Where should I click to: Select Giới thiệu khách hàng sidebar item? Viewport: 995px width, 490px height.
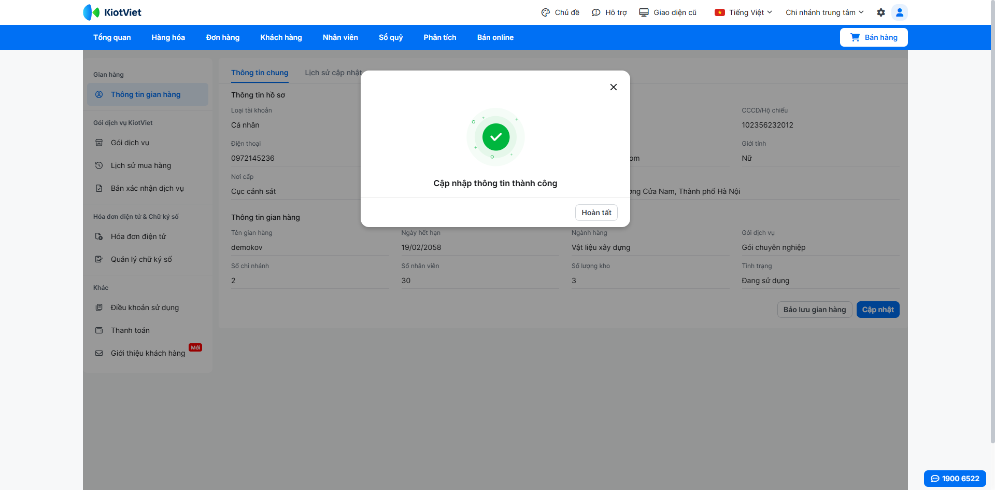point(148,353)
